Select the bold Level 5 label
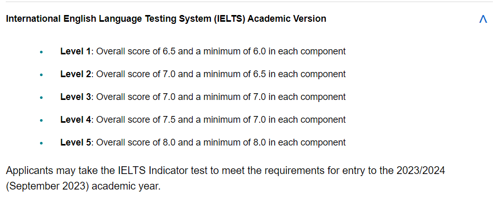 click(x=75, y=142)
